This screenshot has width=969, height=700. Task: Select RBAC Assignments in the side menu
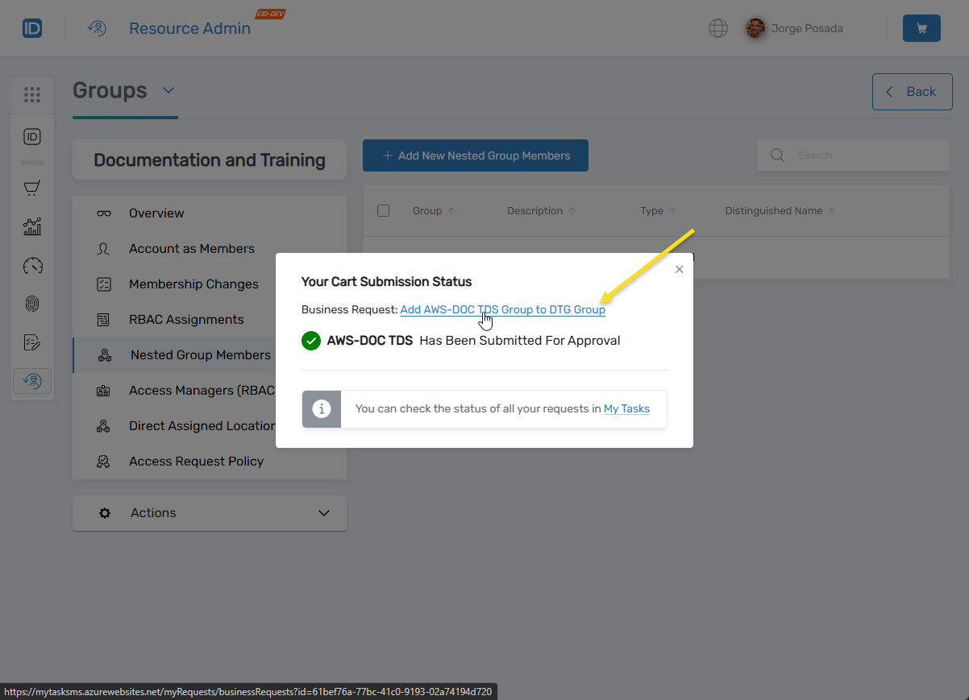point(186,319)
